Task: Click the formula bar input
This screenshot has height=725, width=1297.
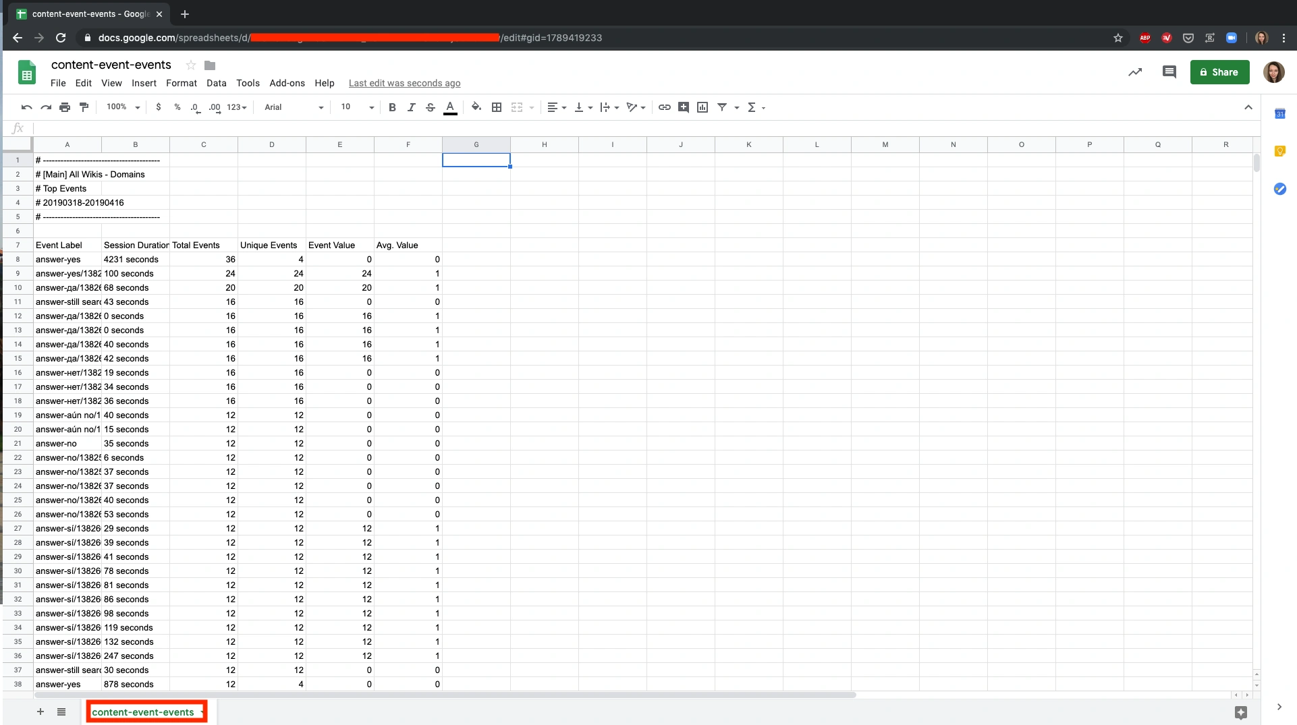Action: coord(646,128)
